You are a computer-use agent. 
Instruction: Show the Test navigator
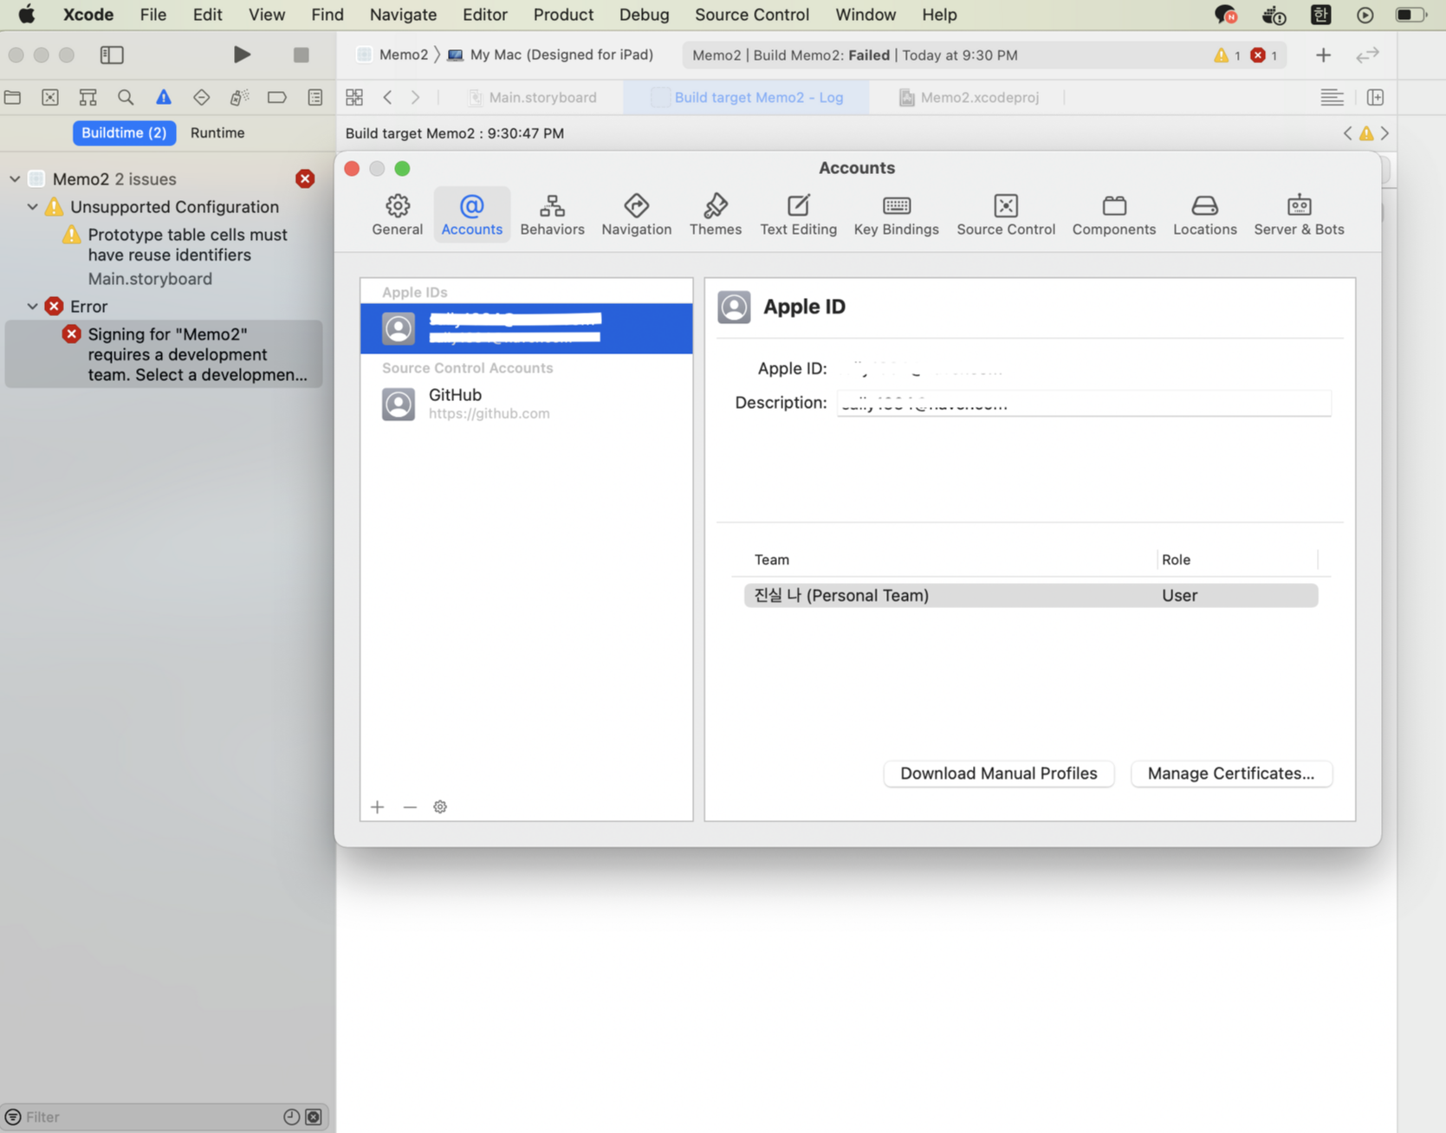point(201,97)
